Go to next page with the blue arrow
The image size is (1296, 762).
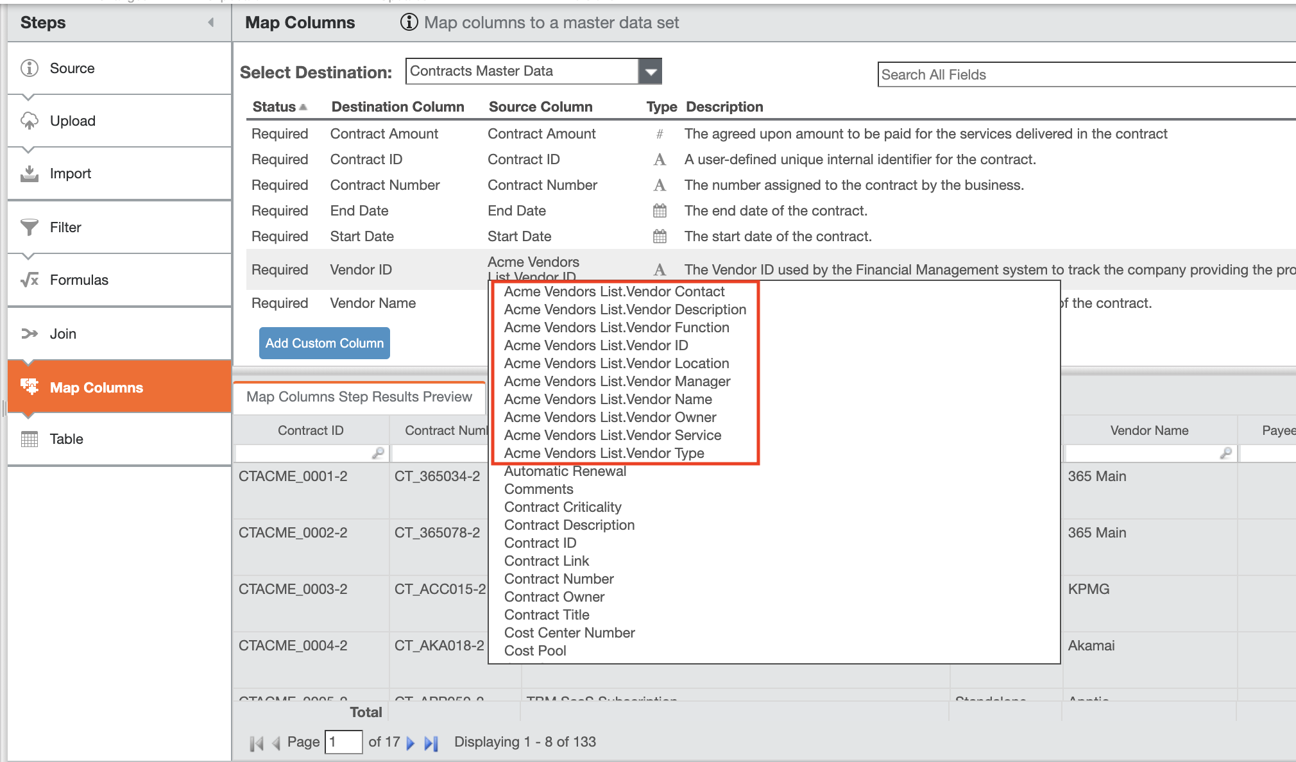click(x=411, y=742)
